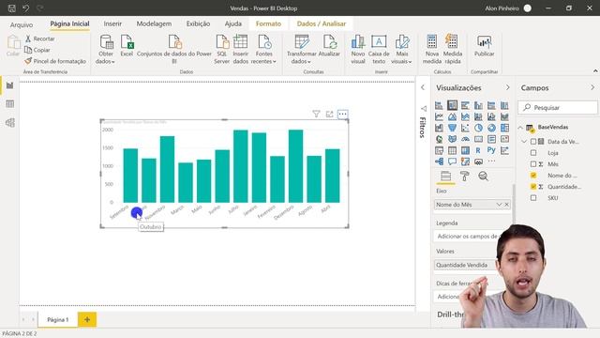Open the Formato tab
This screenshot has height=338, width=600.
[x=268, y=23]
